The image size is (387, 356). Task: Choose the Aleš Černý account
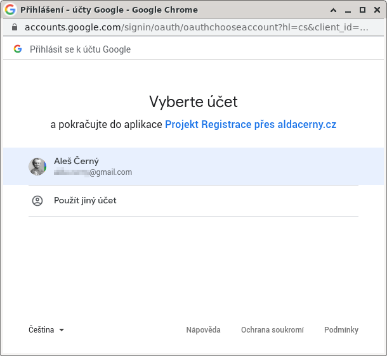click(x=193, y=167)
